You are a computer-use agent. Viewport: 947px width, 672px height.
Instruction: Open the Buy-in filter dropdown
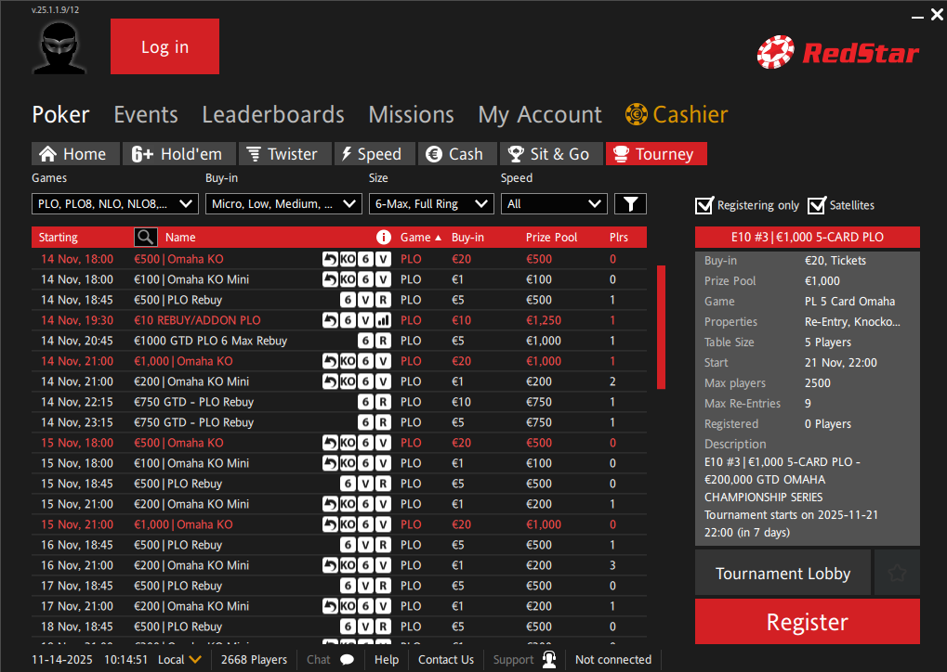(x=283, y=204)
